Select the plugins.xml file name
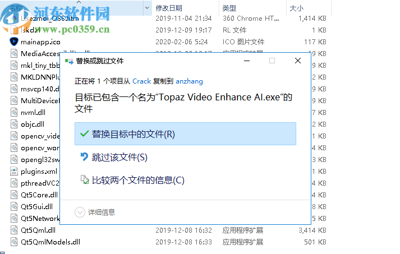400x254 pixels. coord(39,172)
